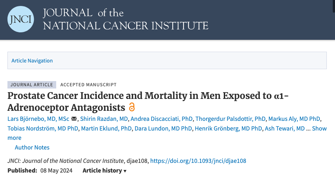The image size is (335, 177).
Task: Click author Martin Eklund, PhD
Action: point(106,128)
